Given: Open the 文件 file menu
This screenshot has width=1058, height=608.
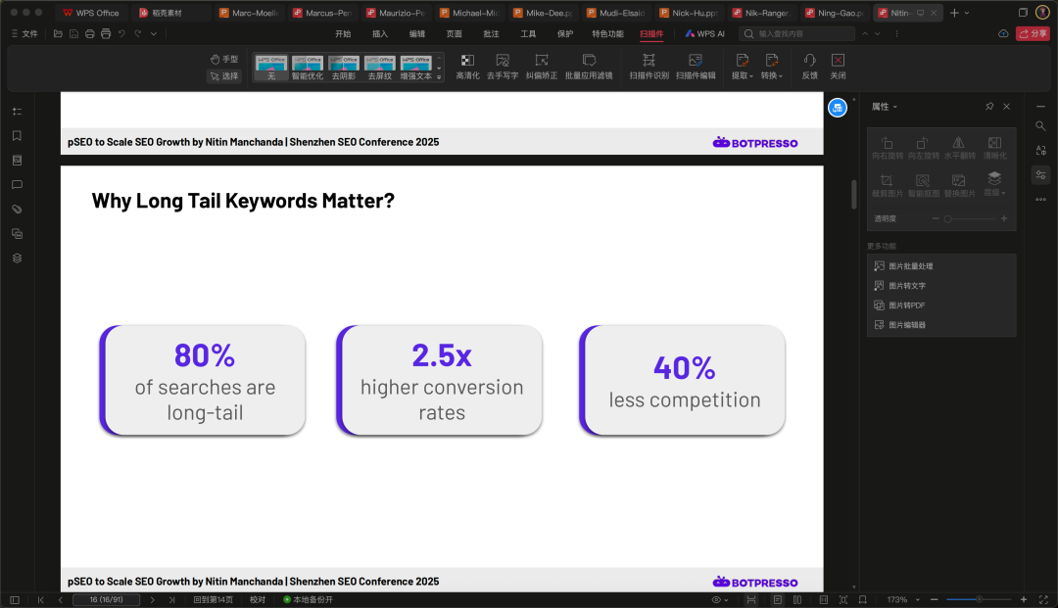Looking at the screenshot, I should (24, 33).
